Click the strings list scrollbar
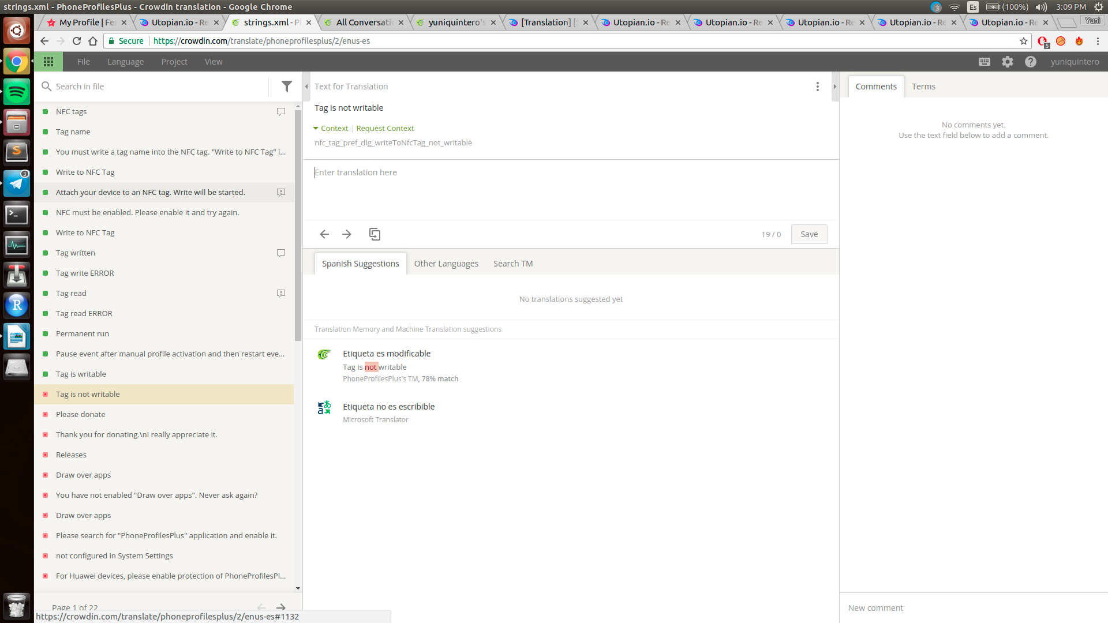The height and width of the screenshot is (623, 1108). (298, 225)
